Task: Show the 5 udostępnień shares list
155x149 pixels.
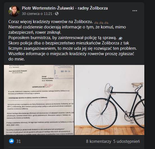Action: [x=127, y=141]
